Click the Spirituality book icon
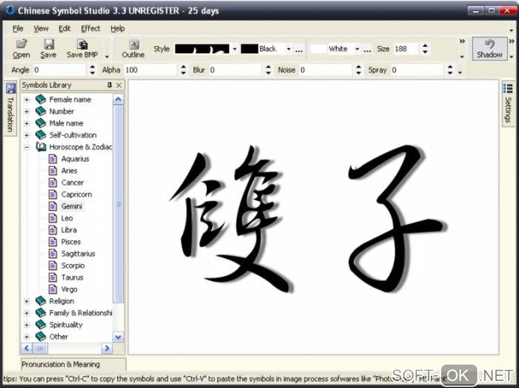The height and width of the screenshot is (388, 519). [x=41, y=325]
